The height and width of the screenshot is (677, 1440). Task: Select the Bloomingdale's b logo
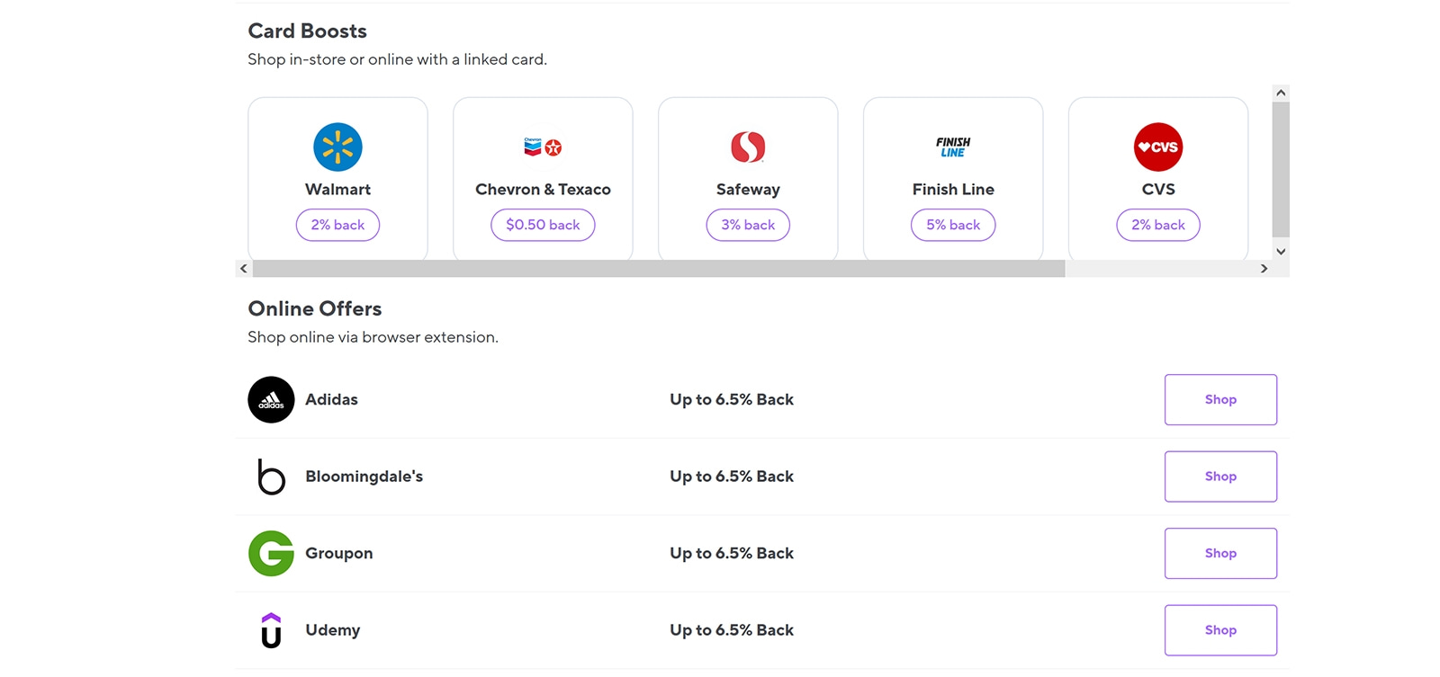click(x=271, y=477)
